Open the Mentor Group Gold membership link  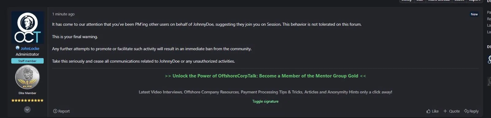click(265, 76)
